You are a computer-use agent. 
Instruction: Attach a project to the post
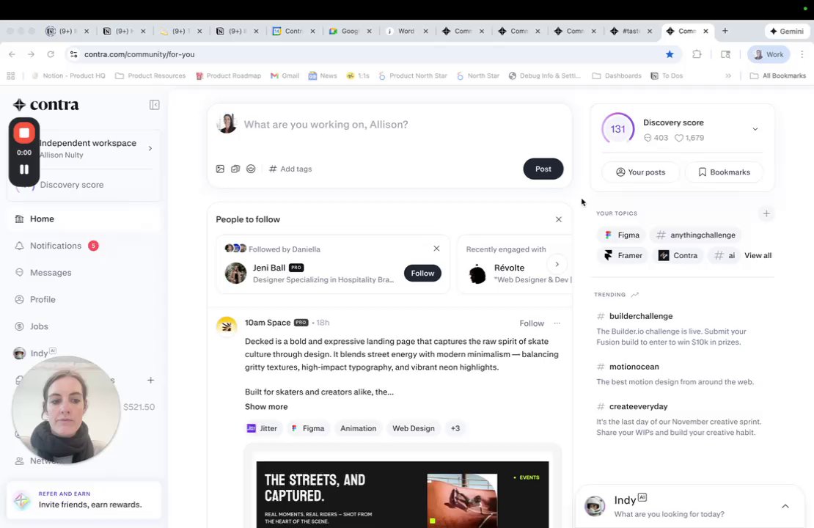tap(235, 169)
